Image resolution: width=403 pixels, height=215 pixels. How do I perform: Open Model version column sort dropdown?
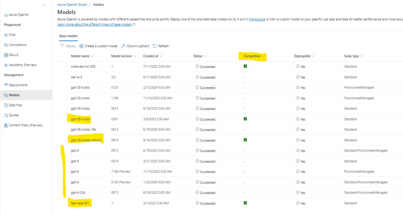[135, 56]
